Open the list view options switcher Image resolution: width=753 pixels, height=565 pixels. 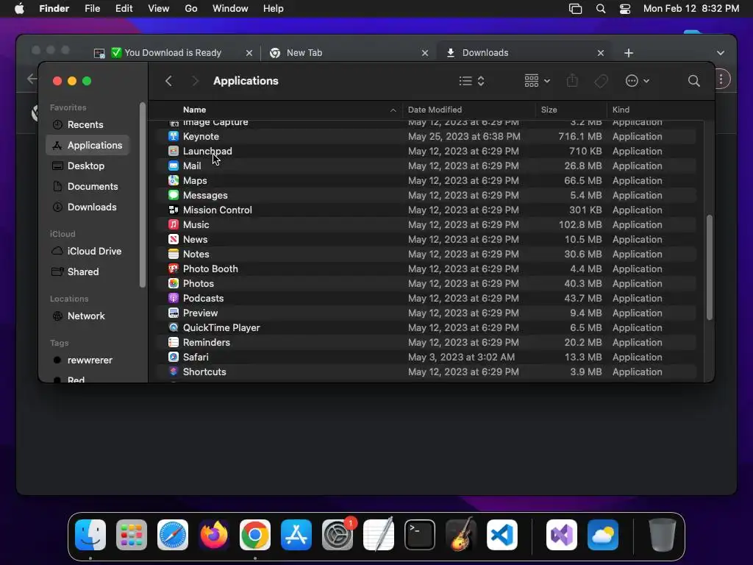(x=471, y=81)
